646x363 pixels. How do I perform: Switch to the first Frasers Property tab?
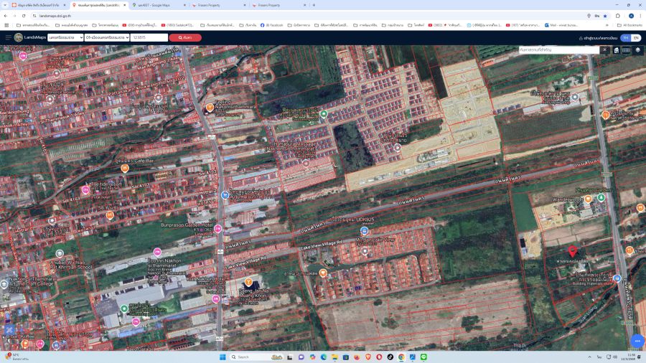(215, 5)
